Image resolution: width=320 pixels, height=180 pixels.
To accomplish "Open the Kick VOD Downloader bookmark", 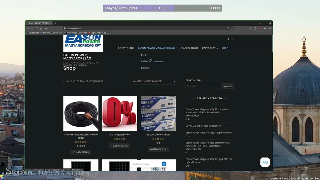I will click(52, 33).
